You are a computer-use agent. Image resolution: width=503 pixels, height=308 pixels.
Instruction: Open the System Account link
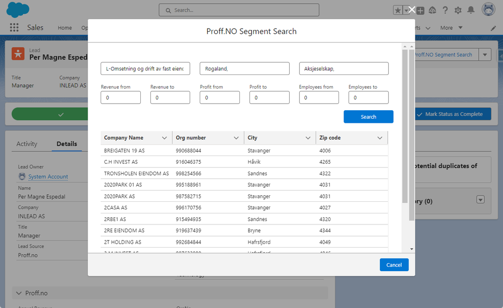pyautogui.click(x=48, y=177)
